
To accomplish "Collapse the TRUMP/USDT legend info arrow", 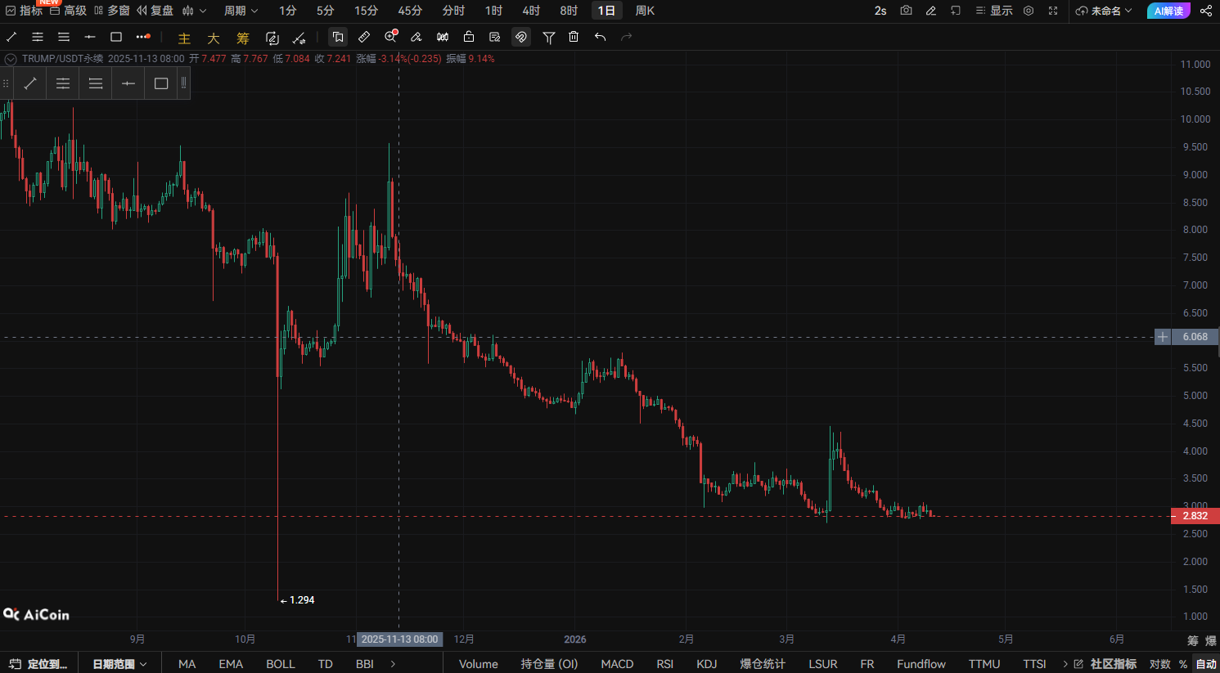I will pos(11,59).
